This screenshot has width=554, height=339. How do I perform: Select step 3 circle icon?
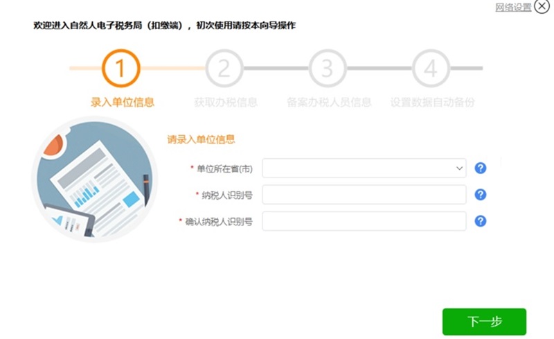pyautogui.click(x=328, y=69)
